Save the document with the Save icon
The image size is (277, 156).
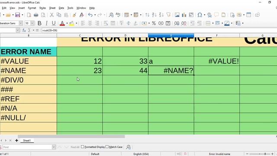18,15
